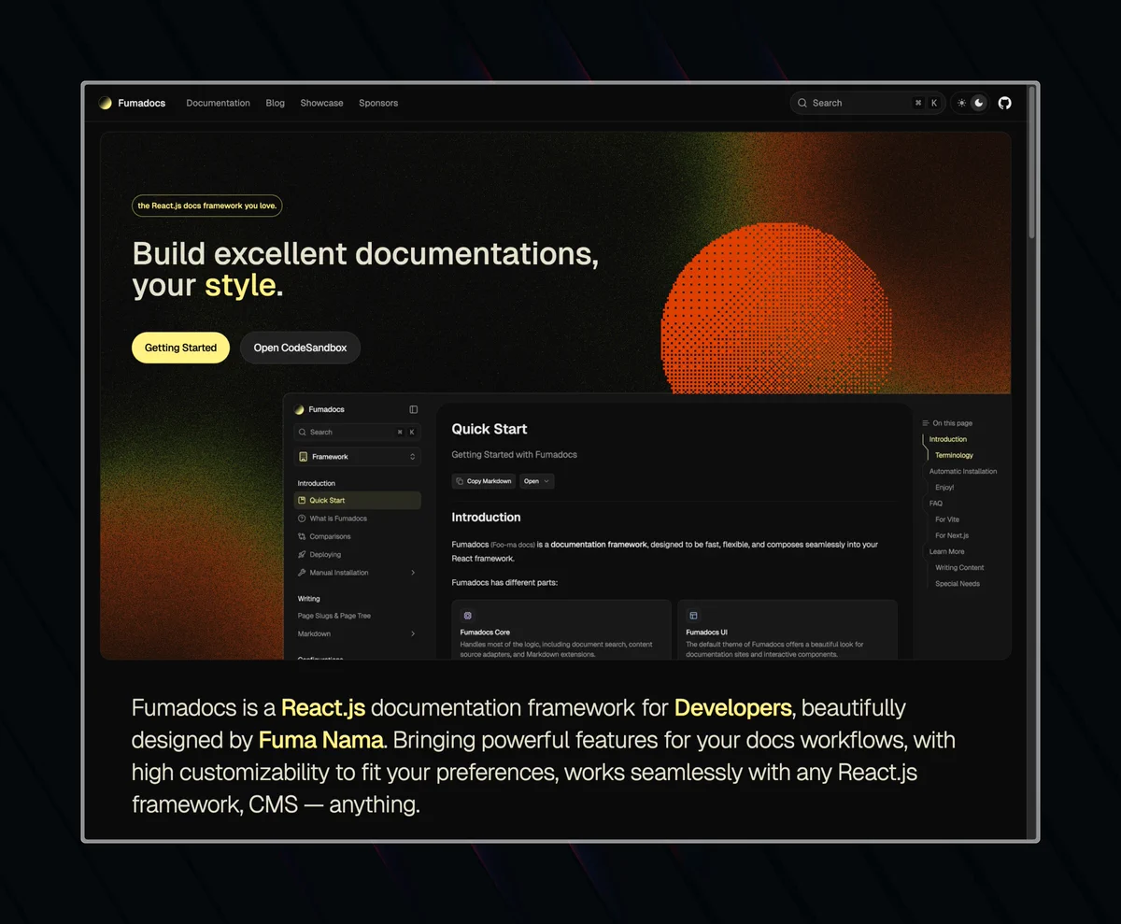Jump to Special Needs section
Viewport: 1121px width, 924px height.
(958, 583)
